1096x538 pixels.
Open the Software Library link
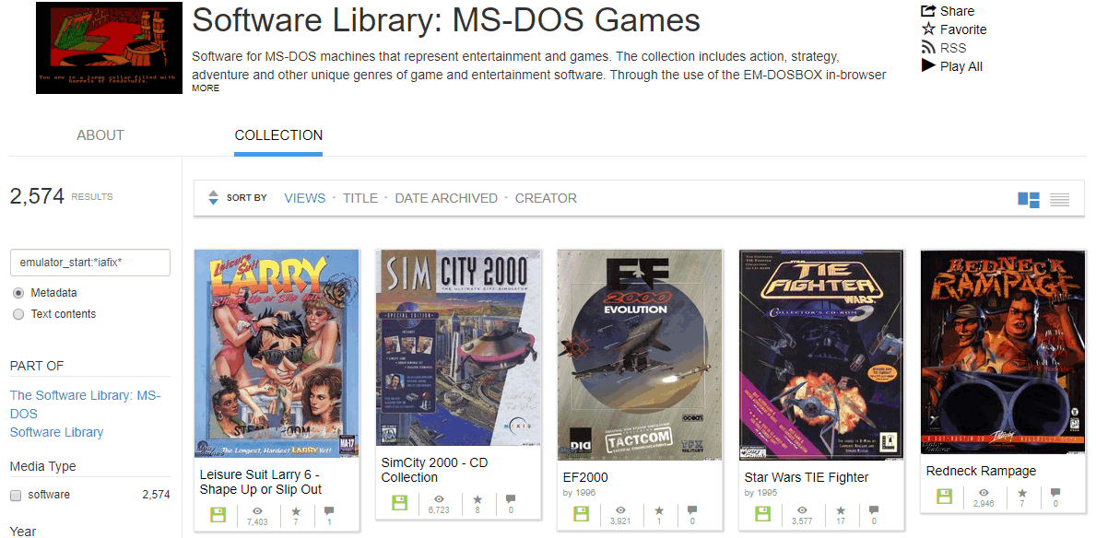(56, 432)
